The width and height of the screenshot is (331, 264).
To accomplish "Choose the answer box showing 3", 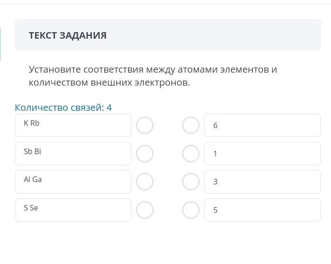I will [x=262, y=182].
